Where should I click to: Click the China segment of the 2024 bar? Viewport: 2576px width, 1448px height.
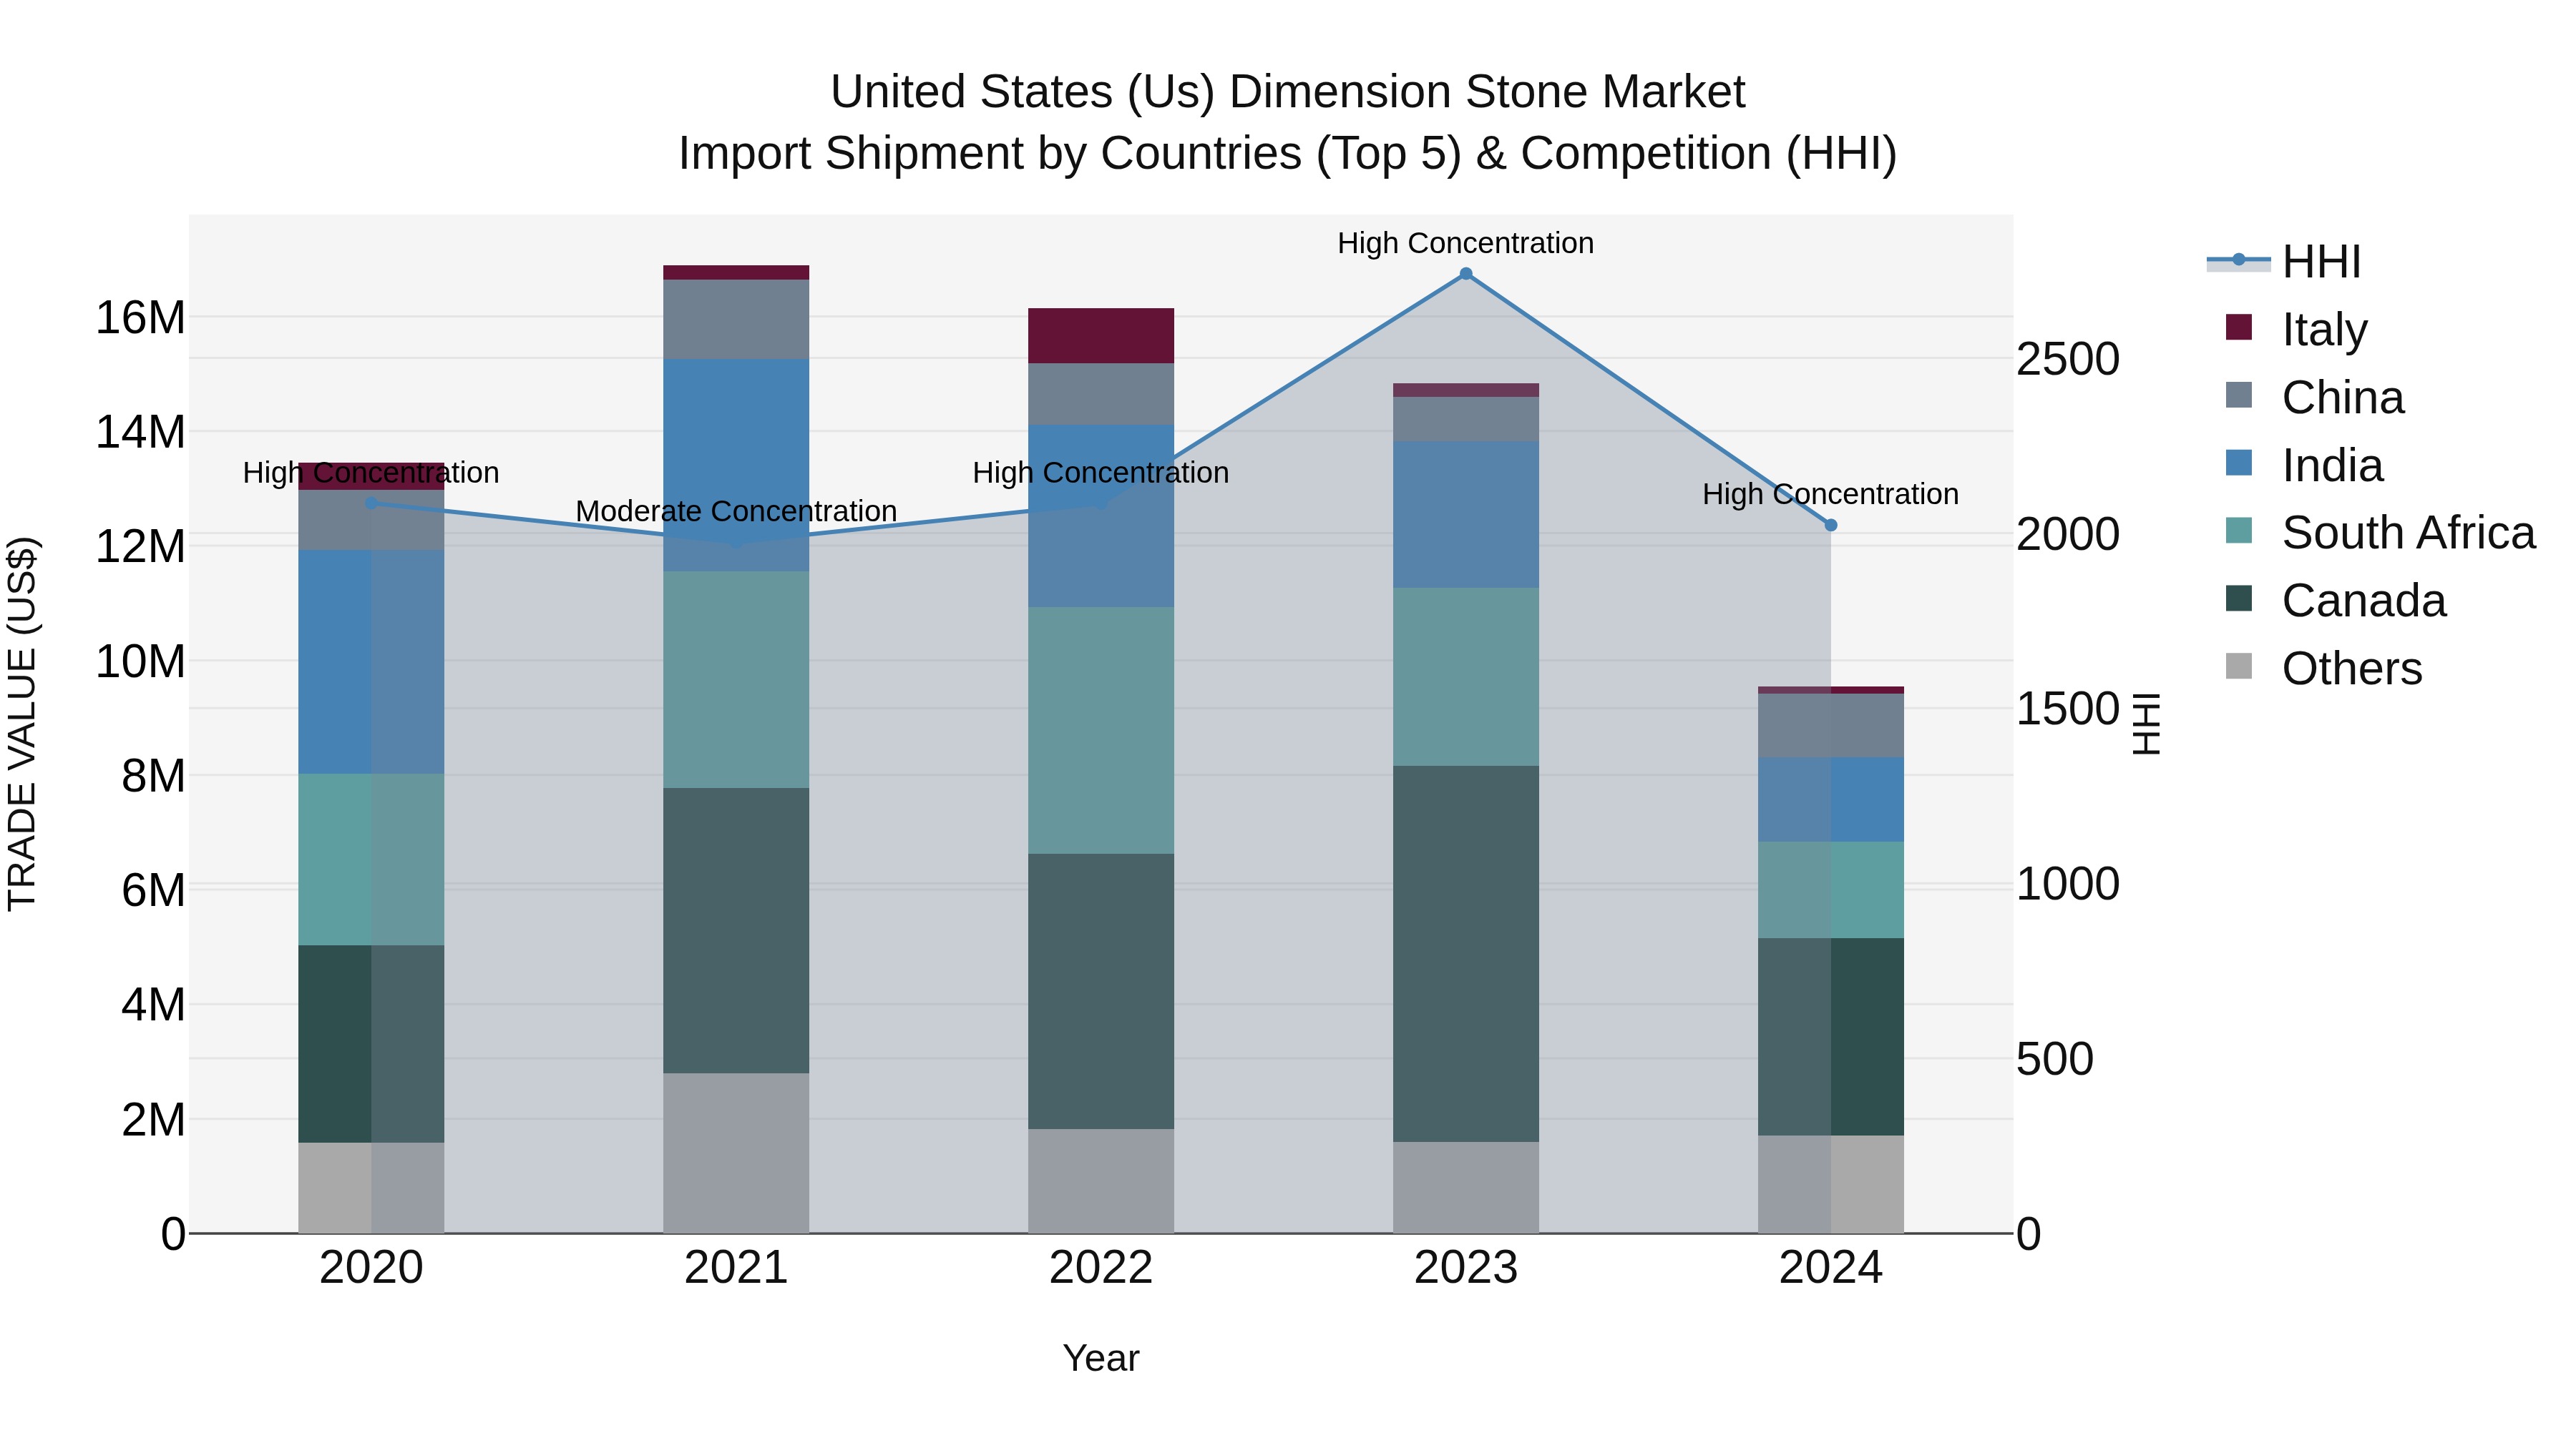(1831, 726)
